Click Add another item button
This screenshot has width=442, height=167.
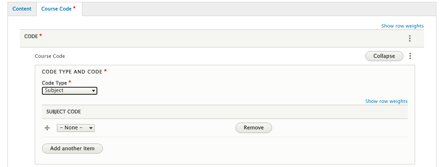(x=72, y=148)
